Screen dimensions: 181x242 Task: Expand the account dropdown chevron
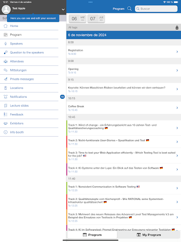[x=63, y=9]
